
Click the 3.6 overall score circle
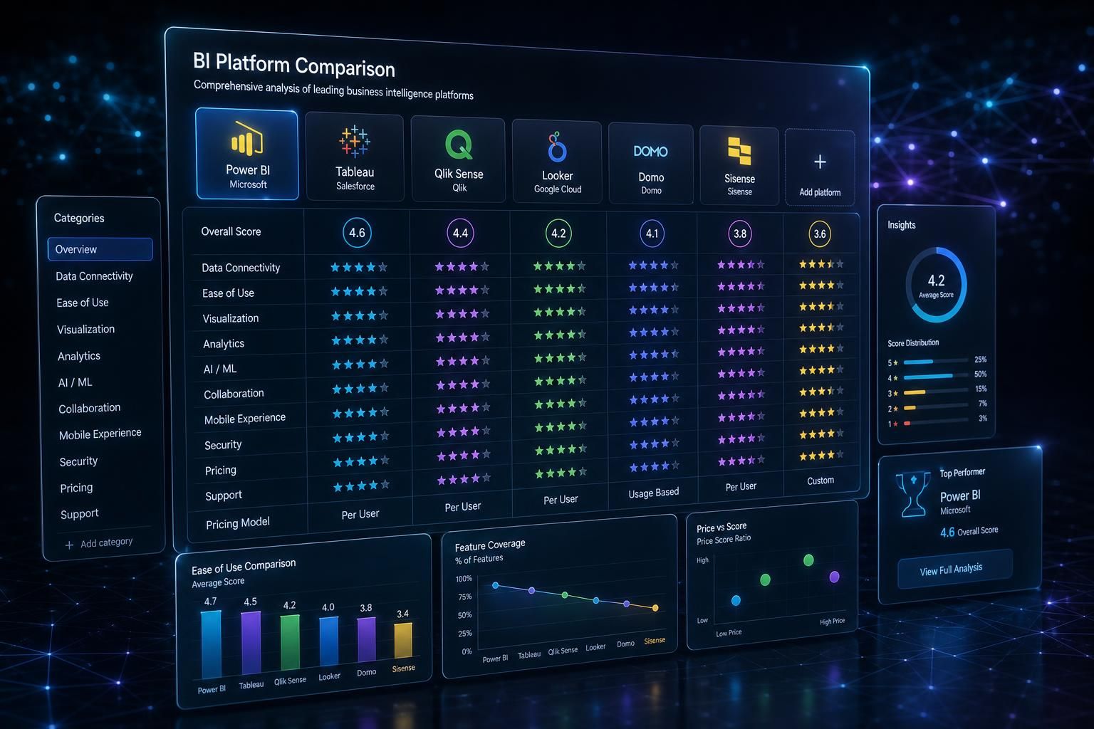(x=820, y=234)
